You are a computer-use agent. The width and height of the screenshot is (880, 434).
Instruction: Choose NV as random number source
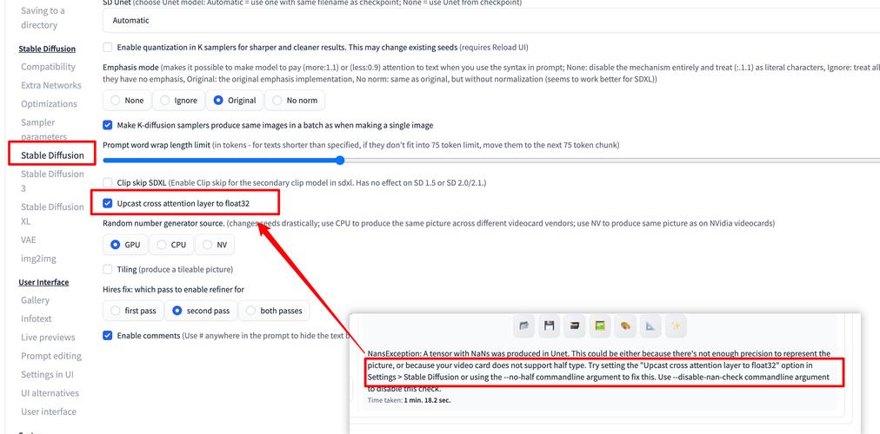215,245
